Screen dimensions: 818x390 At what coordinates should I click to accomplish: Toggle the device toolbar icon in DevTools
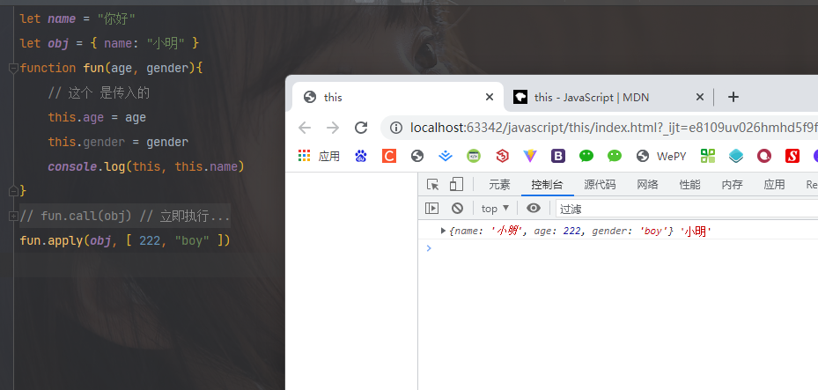coord(456,185)
